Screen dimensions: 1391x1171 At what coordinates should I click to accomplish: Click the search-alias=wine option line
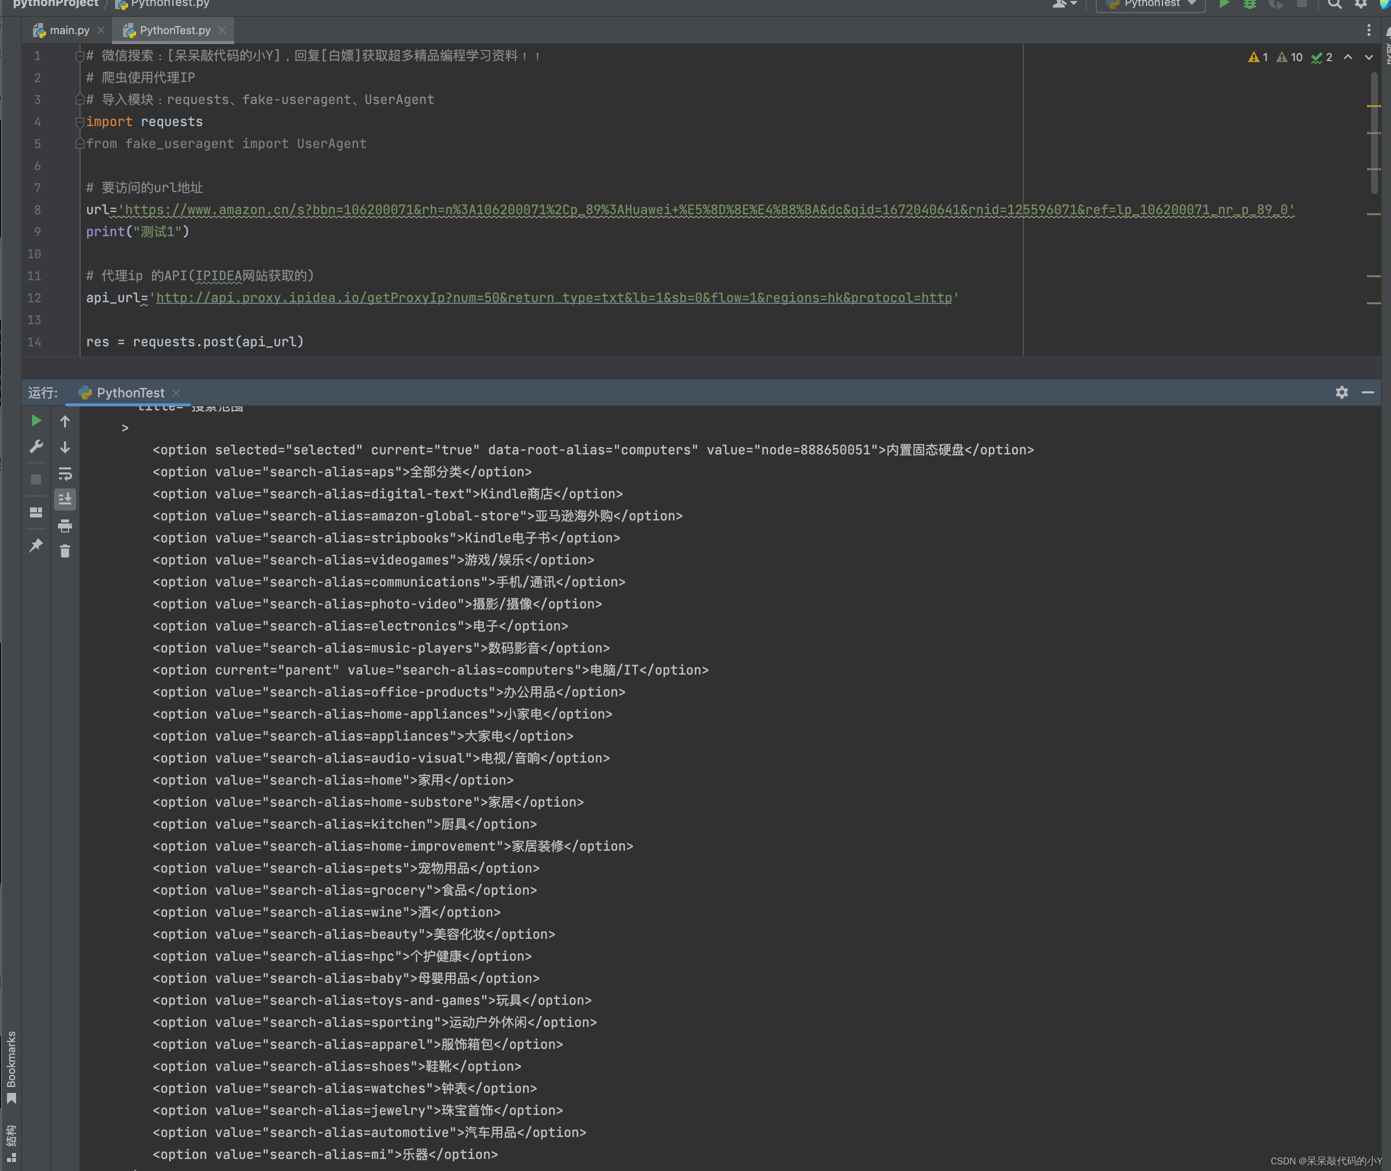click(327, 912)
